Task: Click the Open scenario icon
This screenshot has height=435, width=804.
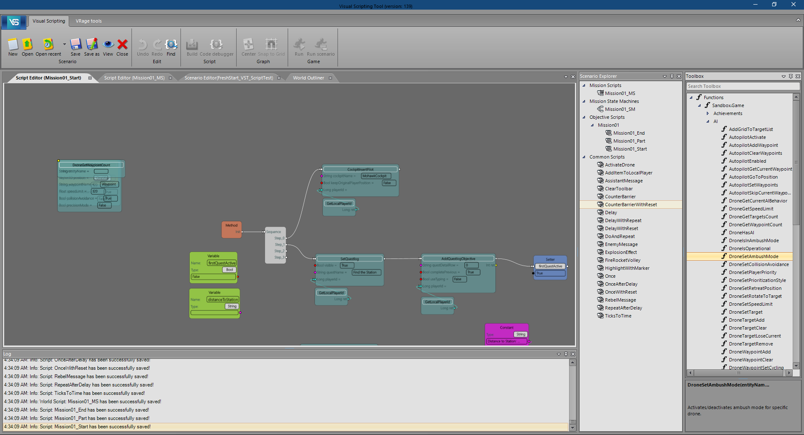Action: [x=27, y=44]
